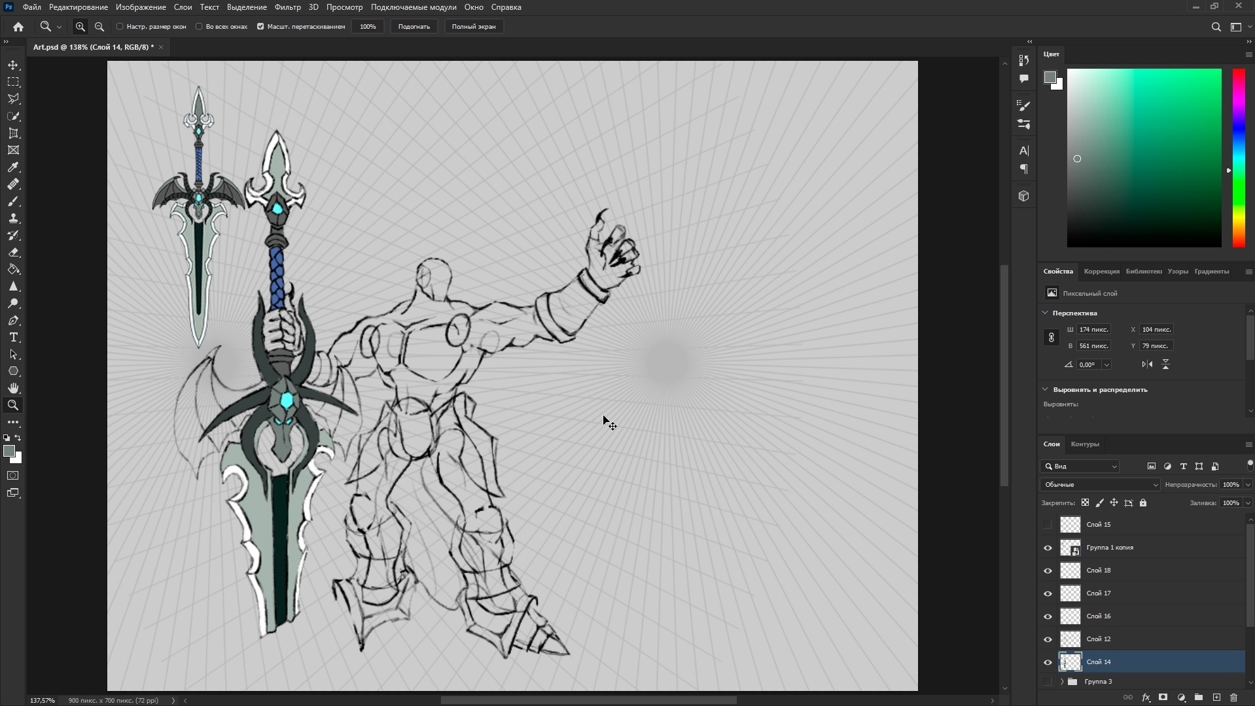This screenshot has width=1255, height=706.
Task: Click the Zoom In magnifier icon
Action: (80, 27)
